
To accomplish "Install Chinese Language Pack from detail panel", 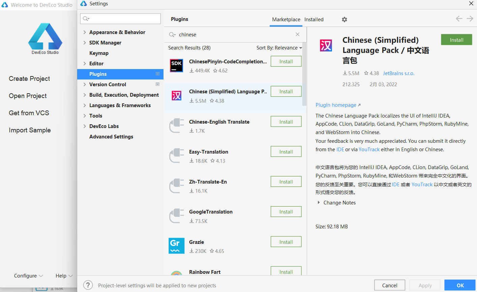I will point(456,40).
